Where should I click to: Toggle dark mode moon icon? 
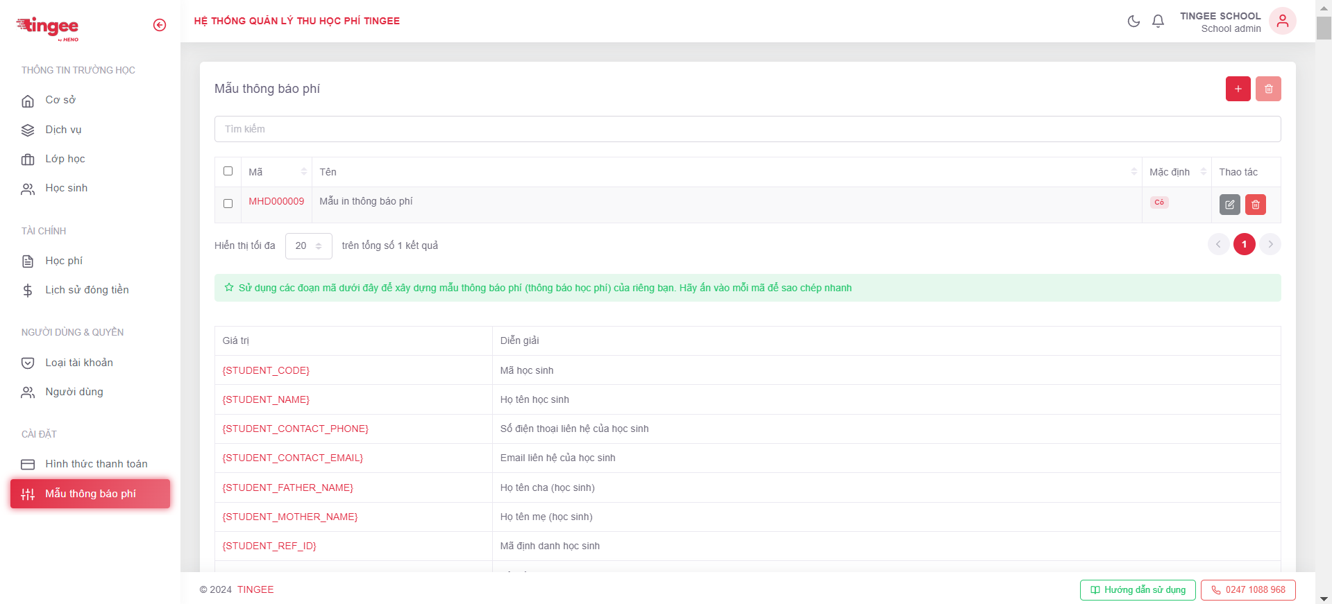(1133, 21)
